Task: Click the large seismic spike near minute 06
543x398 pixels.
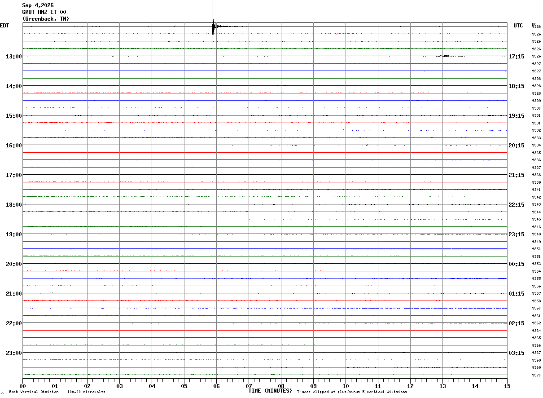Action: [x=213, y=26]
